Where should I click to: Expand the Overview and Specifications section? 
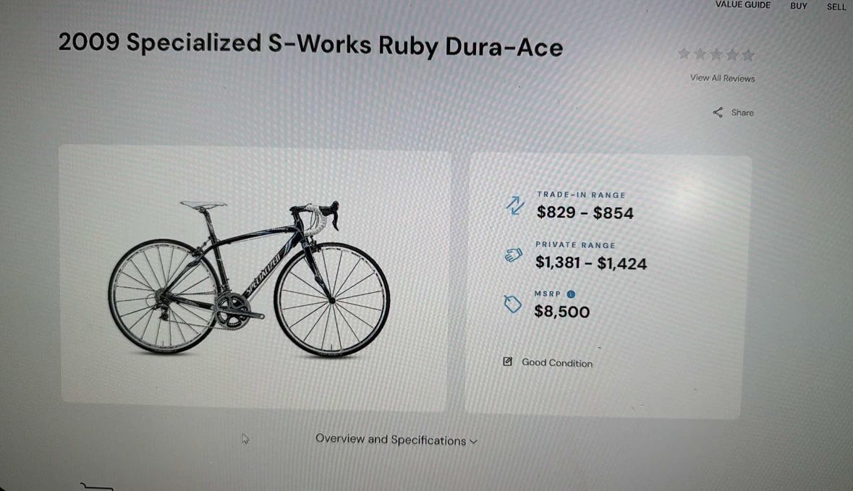point(396,440)
